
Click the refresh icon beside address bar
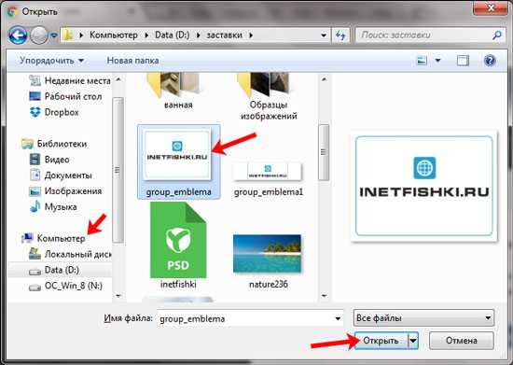point(340,35)
